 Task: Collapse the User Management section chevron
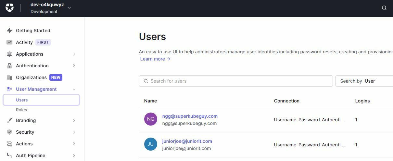tap(74, 89)
